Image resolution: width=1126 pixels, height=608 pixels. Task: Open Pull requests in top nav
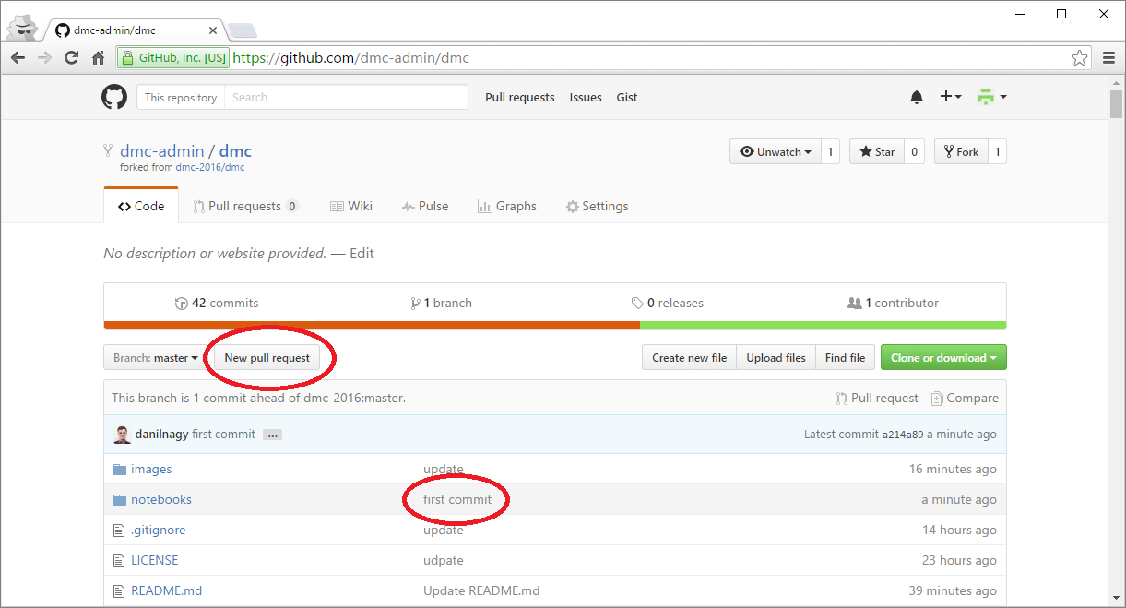(x=520, y=97)
